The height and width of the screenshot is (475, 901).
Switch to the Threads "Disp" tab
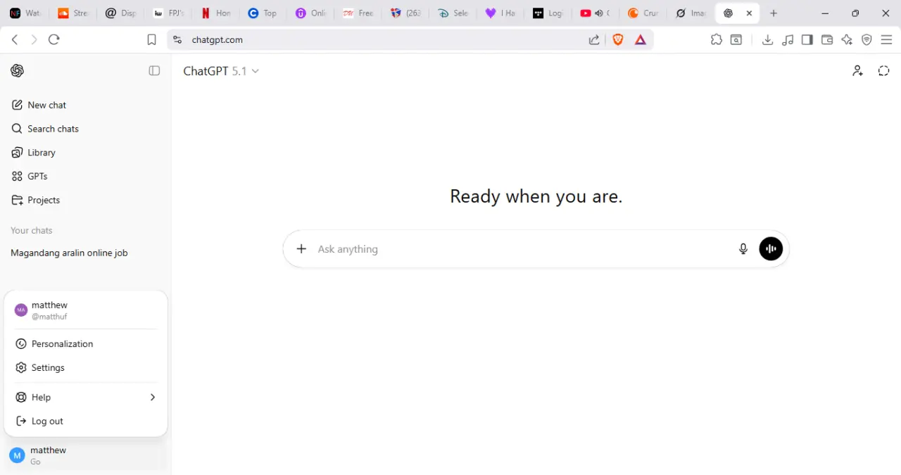coord(120,13)
